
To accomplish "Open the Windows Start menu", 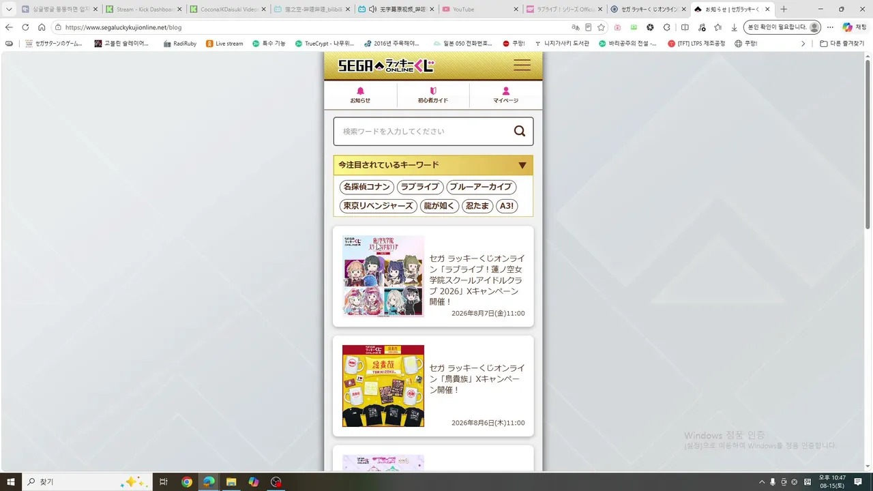I will coord(10,481).
